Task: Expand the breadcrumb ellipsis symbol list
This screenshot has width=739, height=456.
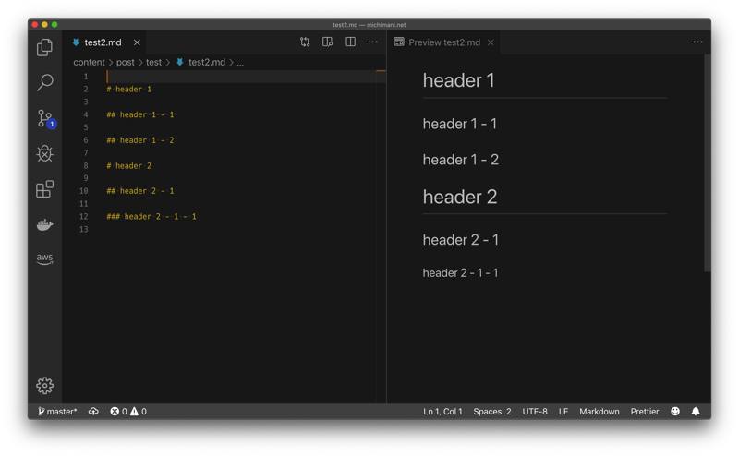Action: coord(240,62)
